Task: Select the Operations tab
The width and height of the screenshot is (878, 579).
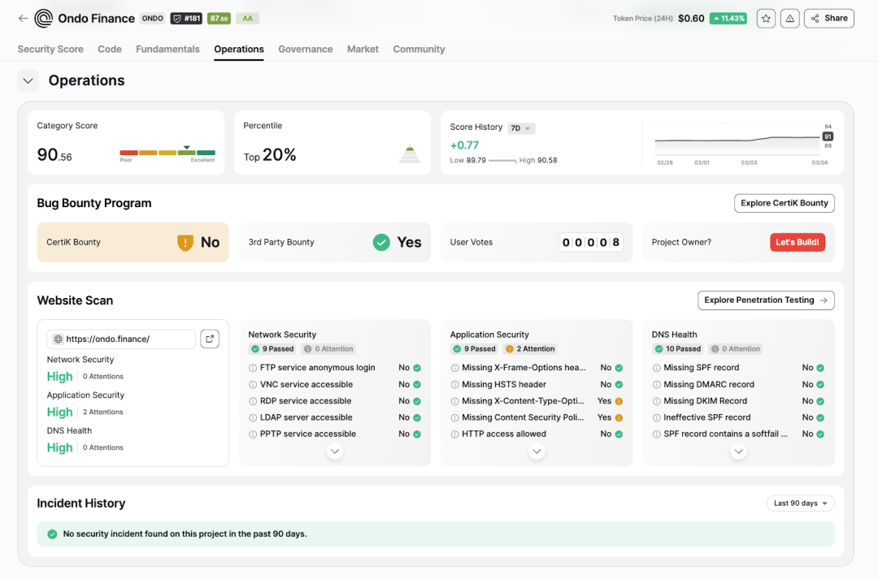Action: coord(238,50)
